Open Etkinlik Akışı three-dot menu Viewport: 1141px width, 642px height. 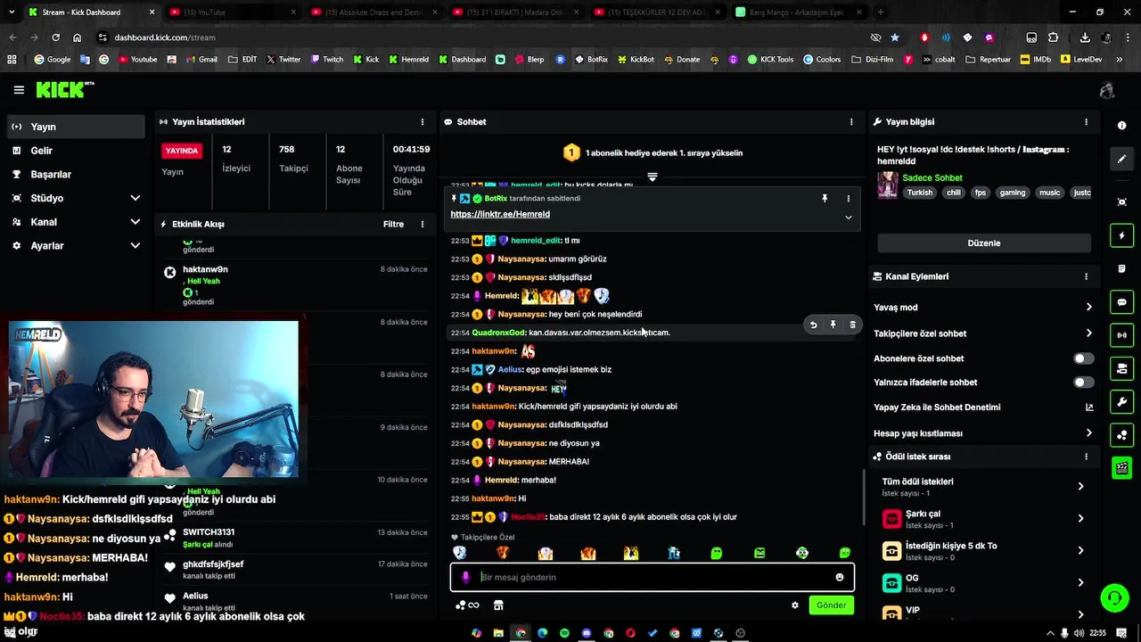point(423,225)
